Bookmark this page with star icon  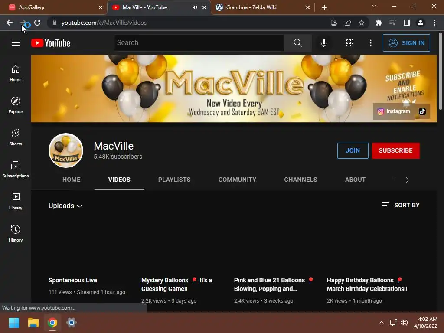[362, 23]
